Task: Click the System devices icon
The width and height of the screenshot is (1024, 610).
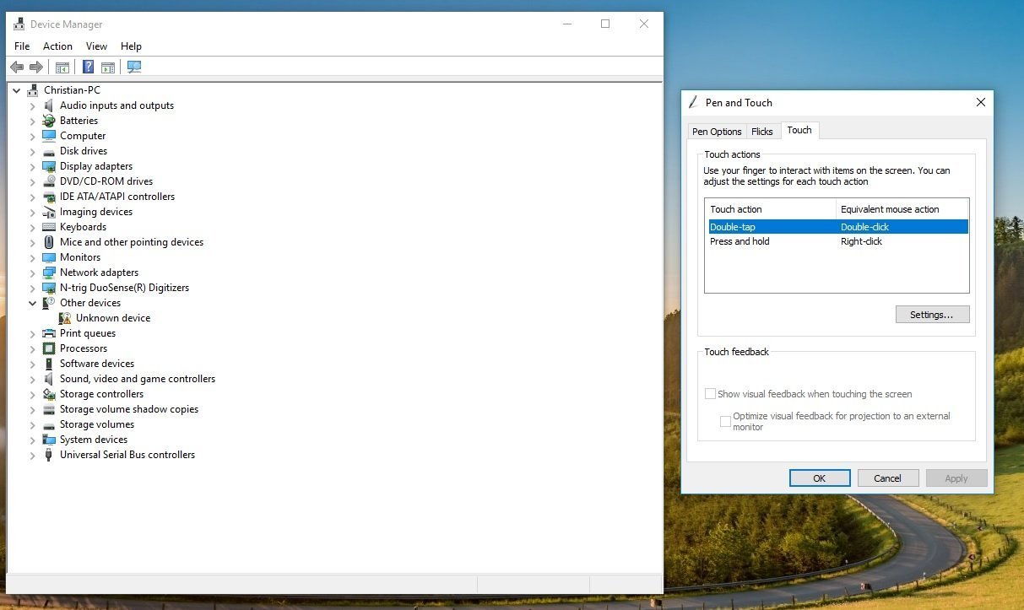Action: click(49, 440)
